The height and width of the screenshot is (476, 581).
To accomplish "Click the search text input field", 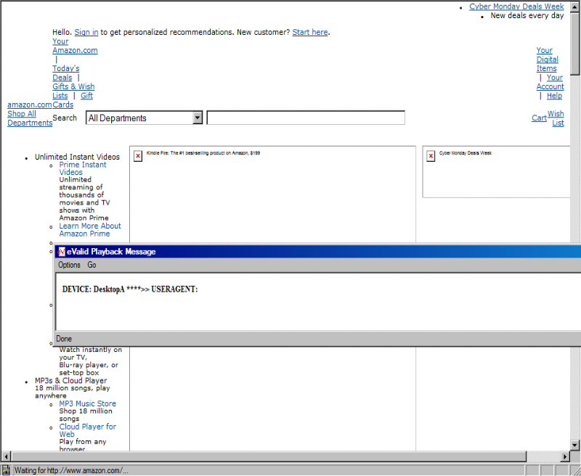I will coord(306,118).
